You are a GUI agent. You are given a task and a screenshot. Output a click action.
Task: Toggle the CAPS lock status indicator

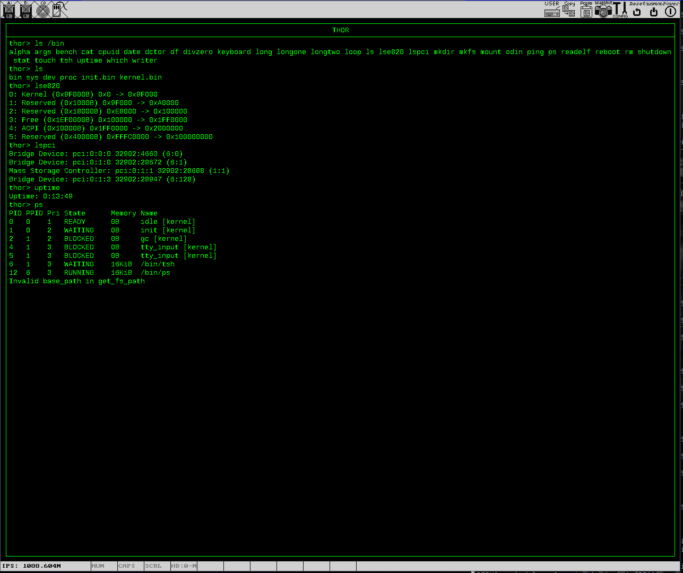pyautogui.click(x=126, y=566)
